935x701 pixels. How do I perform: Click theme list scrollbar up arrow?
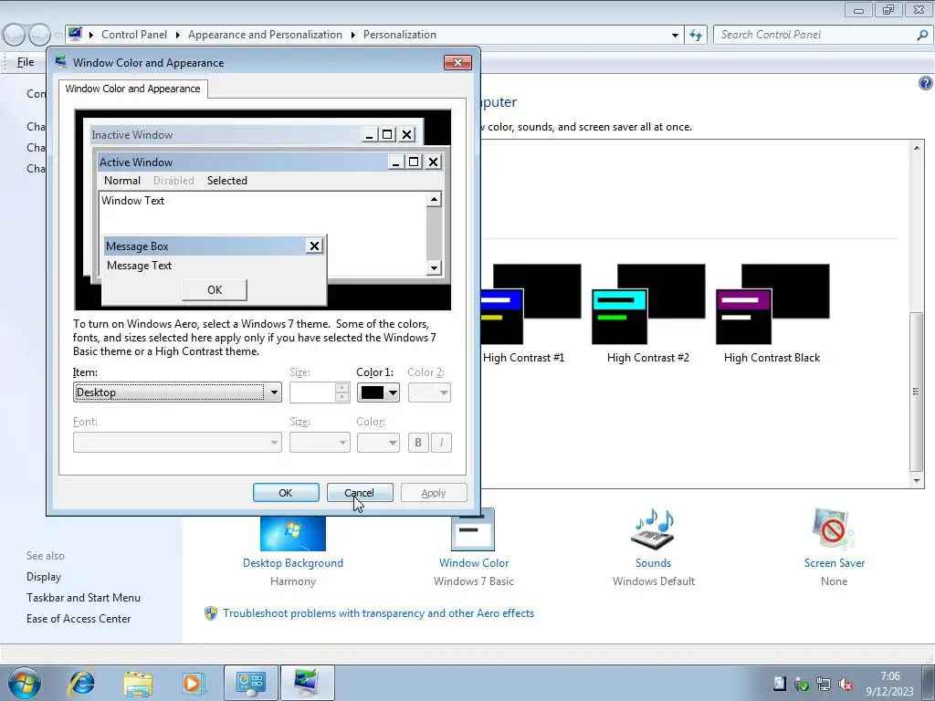coord(917,148)
